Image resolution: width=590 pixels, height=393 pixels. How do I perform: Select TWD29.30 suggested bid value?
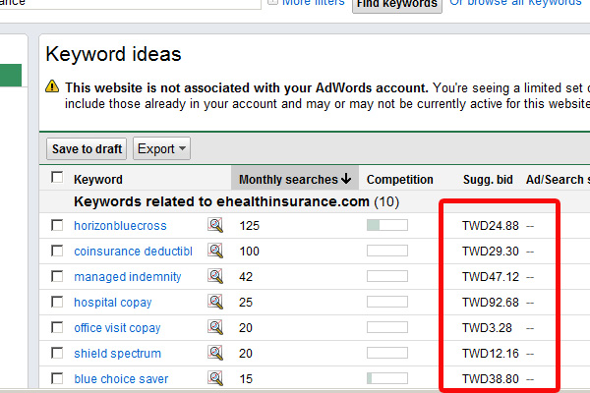[491, 252]
